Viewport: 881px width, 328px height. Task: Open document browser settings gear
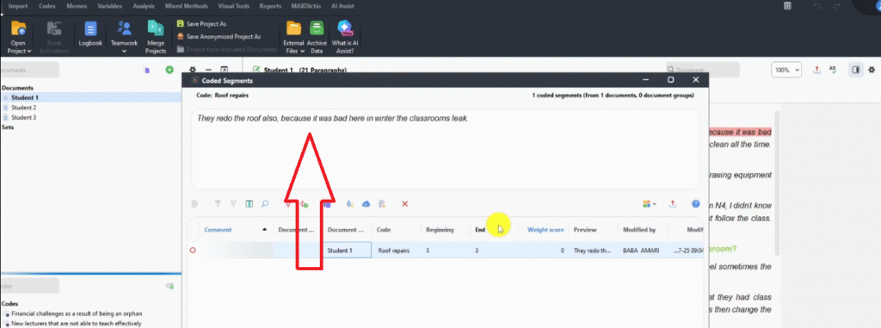click(872, 70)
